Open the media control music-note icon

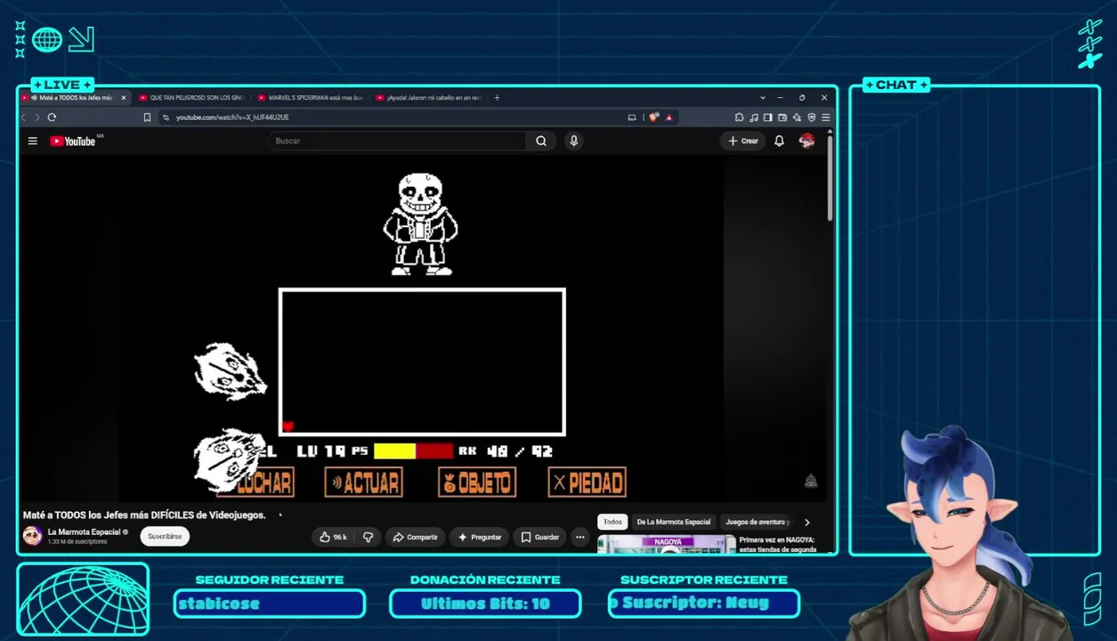pos(754,118)
